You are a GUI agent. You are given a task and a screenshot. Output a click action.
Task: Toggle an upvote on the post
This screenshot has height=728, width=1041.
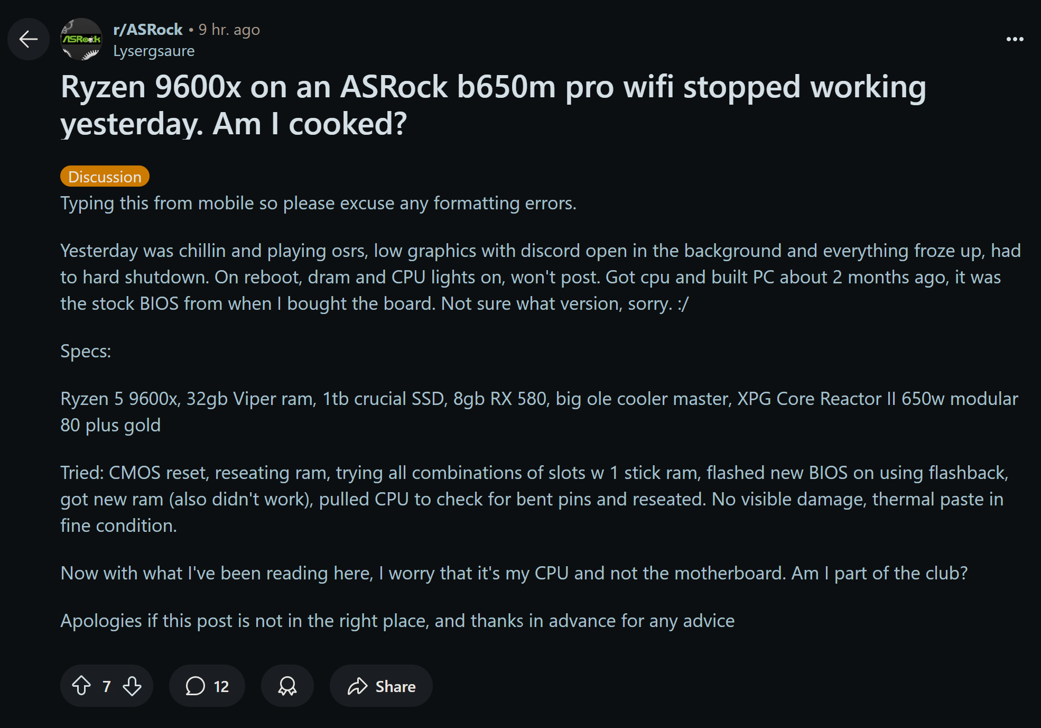coord(81,686)
